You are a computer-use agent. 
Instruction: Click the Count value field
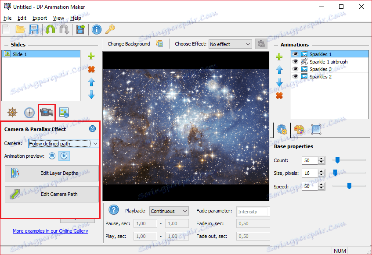click(x=310, y=160)
